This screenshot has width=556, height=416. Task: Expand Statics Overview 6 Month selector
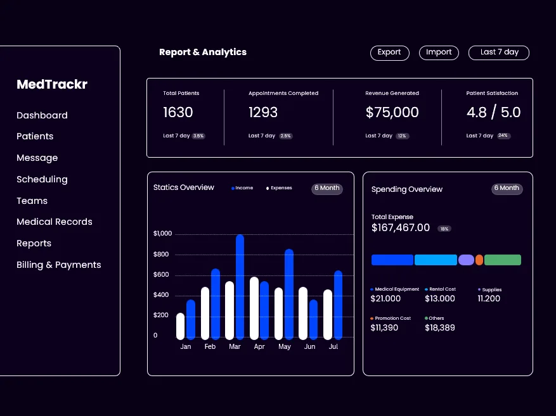coord(327,188)
